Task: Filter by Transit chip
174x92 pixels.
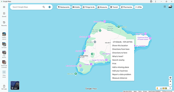Action: click(x=114, y=7)
